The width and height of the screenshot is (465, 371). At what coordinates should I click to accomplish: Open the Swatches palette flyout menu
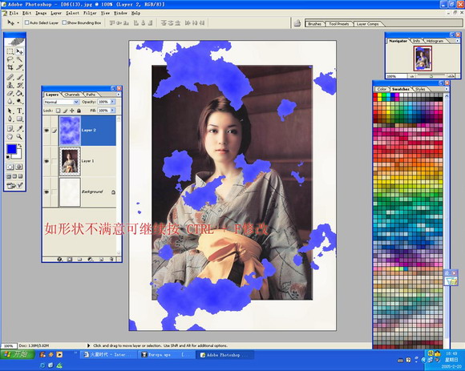447,89
